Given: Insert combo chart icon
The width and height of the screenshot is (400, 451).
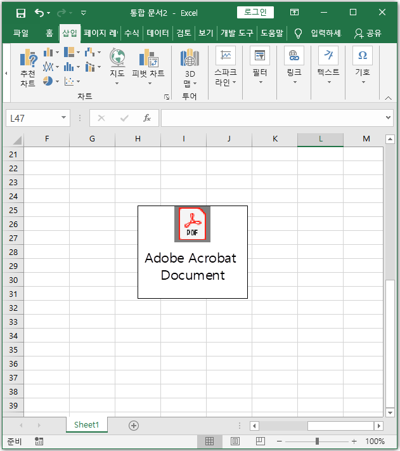Looking at the screenshot, I should pyautogui.click(x=90, y=67).
